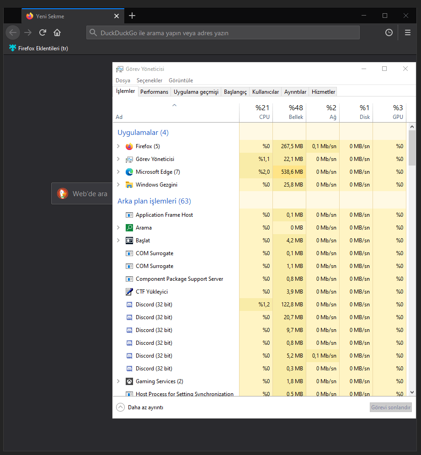Reload the page in Firefox
The width and height of the screenshot is (421, 455).
coord(43,32)
